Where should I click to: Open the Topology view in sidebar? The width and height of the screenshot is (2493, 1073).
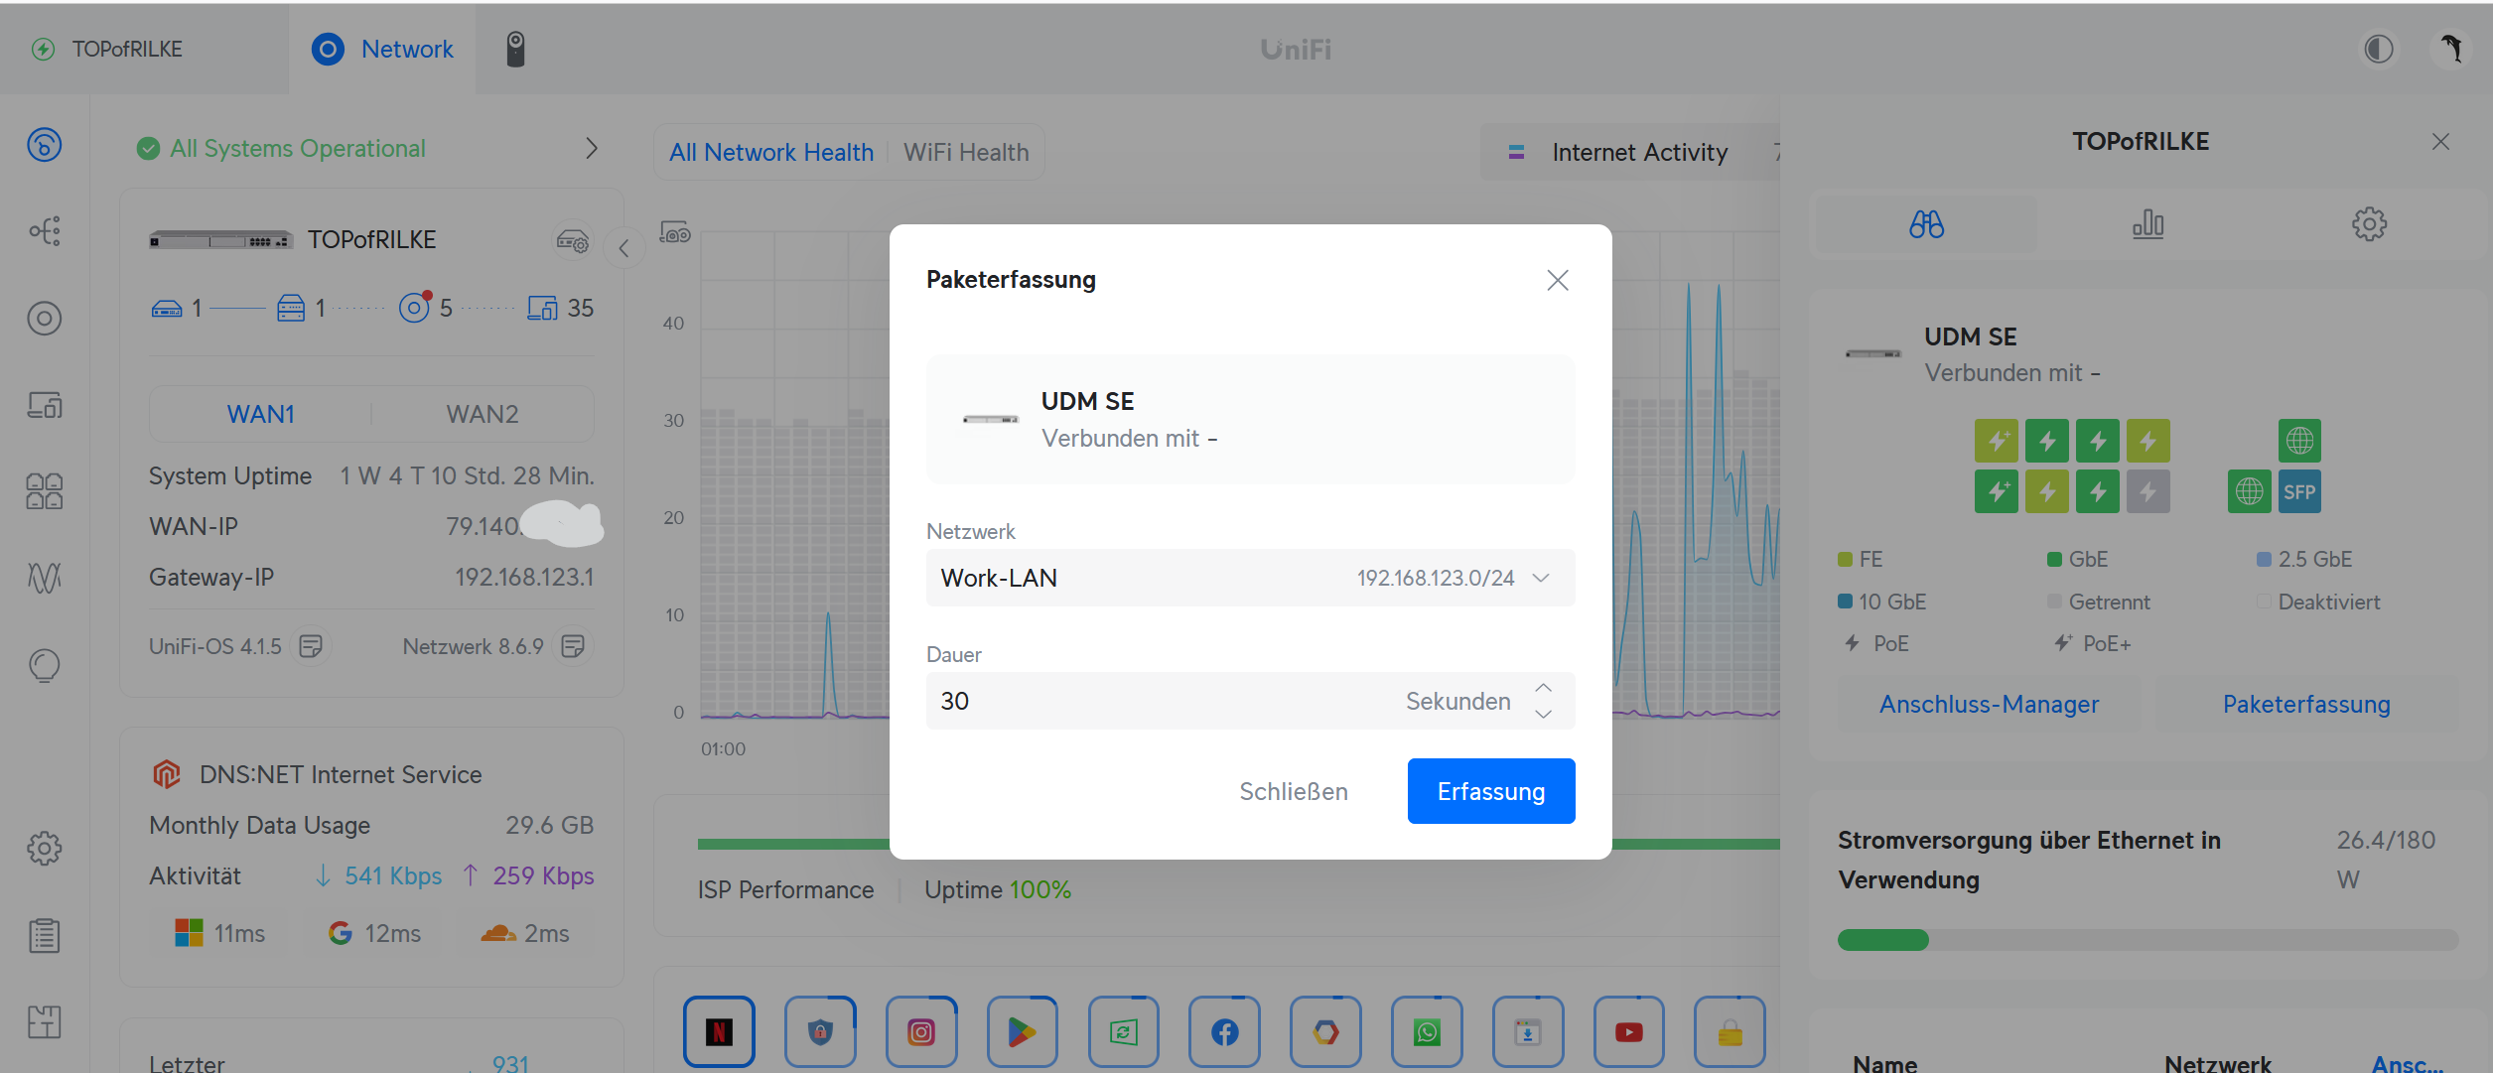pos(45,231)
